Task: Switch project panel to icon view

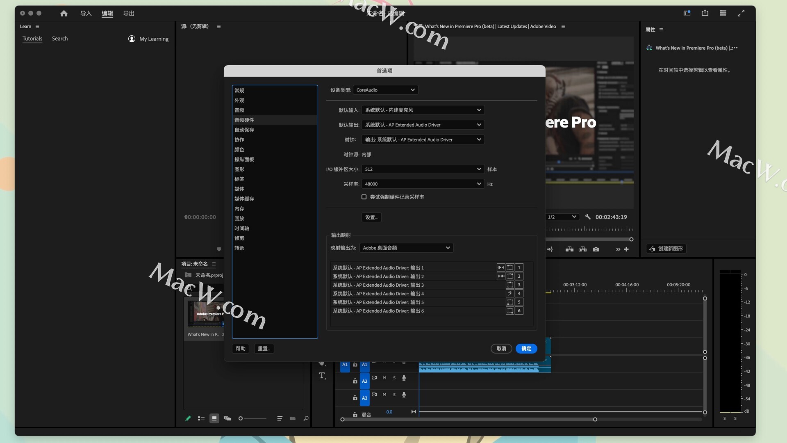Action: click(x=214, y=418)
